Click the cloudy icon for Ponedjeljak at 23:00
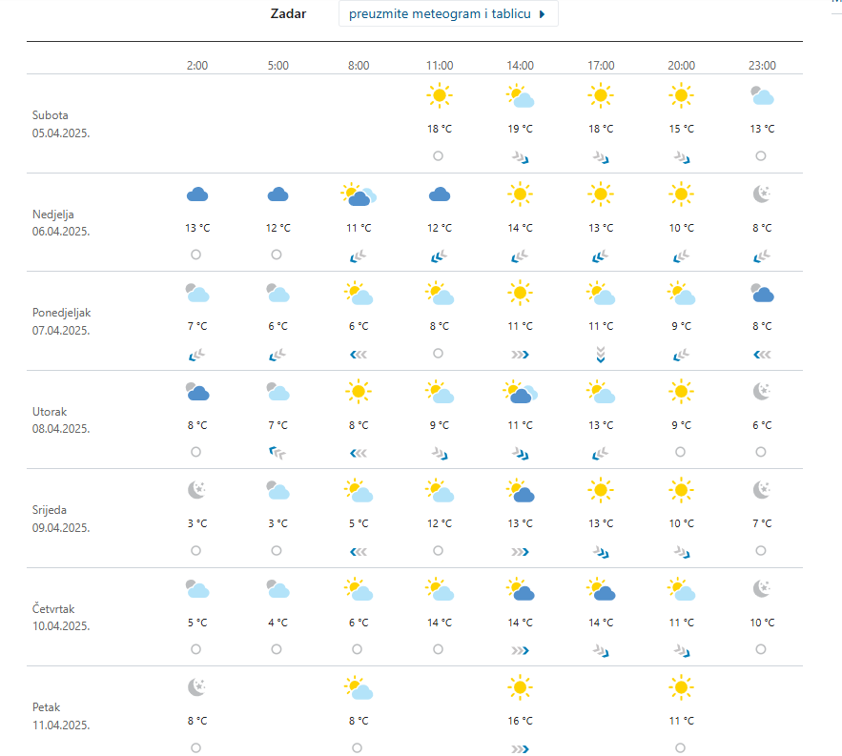 click(x=761, y=294)
